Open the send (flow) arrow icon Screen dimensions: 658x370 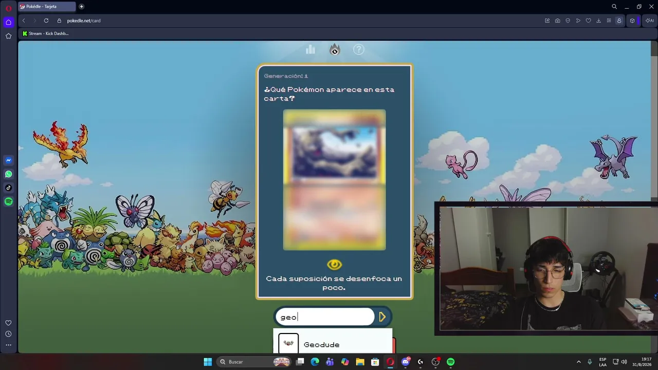pos(578,21)
